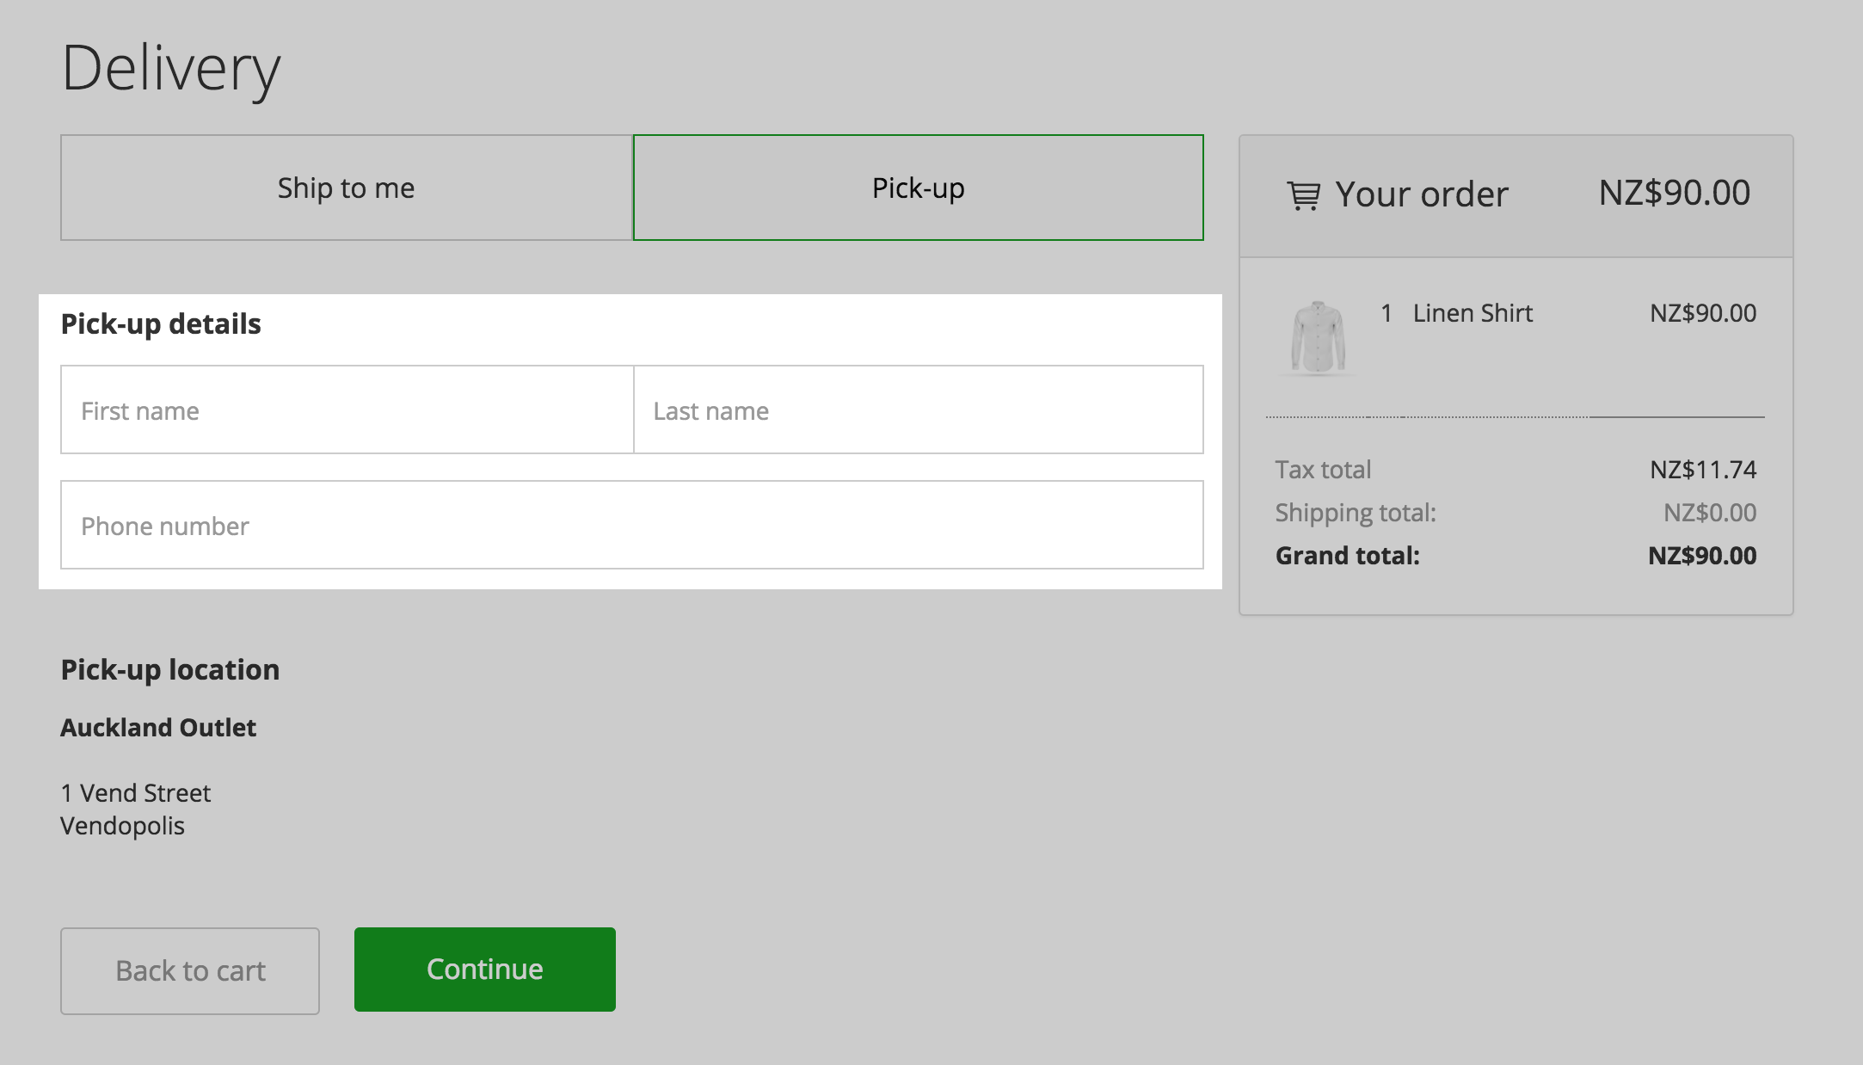
Task: Click the Linen Shirt item name
Action: [x=1472, y=313]
